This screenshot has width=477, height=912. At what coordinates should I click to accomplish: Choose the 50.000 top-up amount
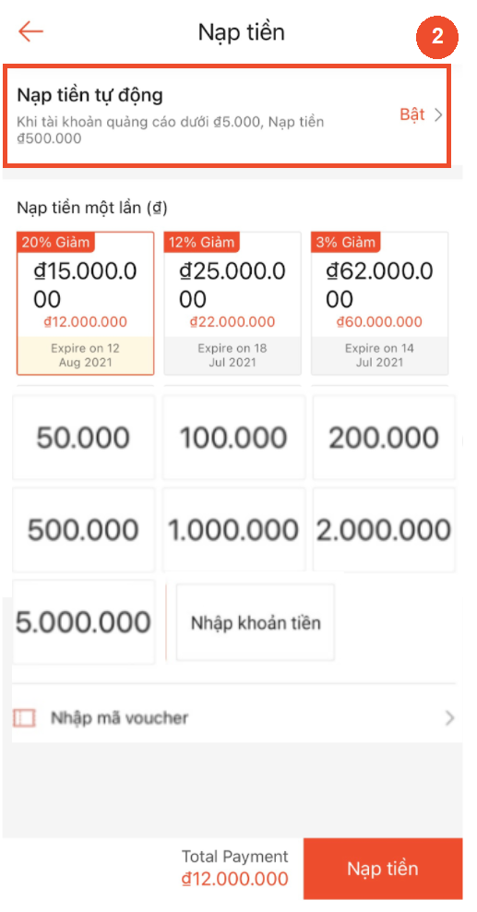84,438
